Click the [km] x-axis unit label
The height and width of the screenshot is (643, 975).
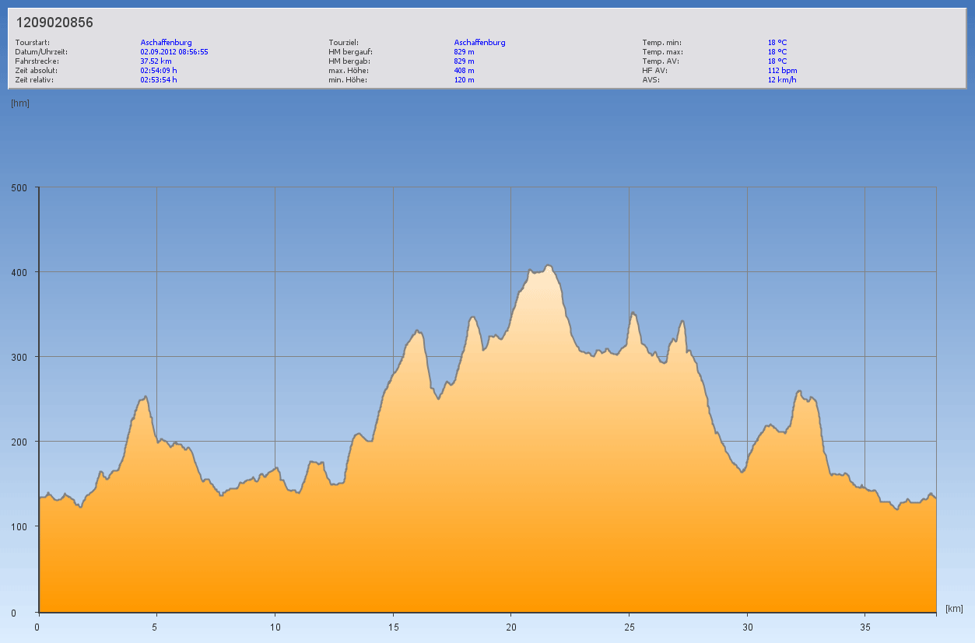[x=954, y=608]
